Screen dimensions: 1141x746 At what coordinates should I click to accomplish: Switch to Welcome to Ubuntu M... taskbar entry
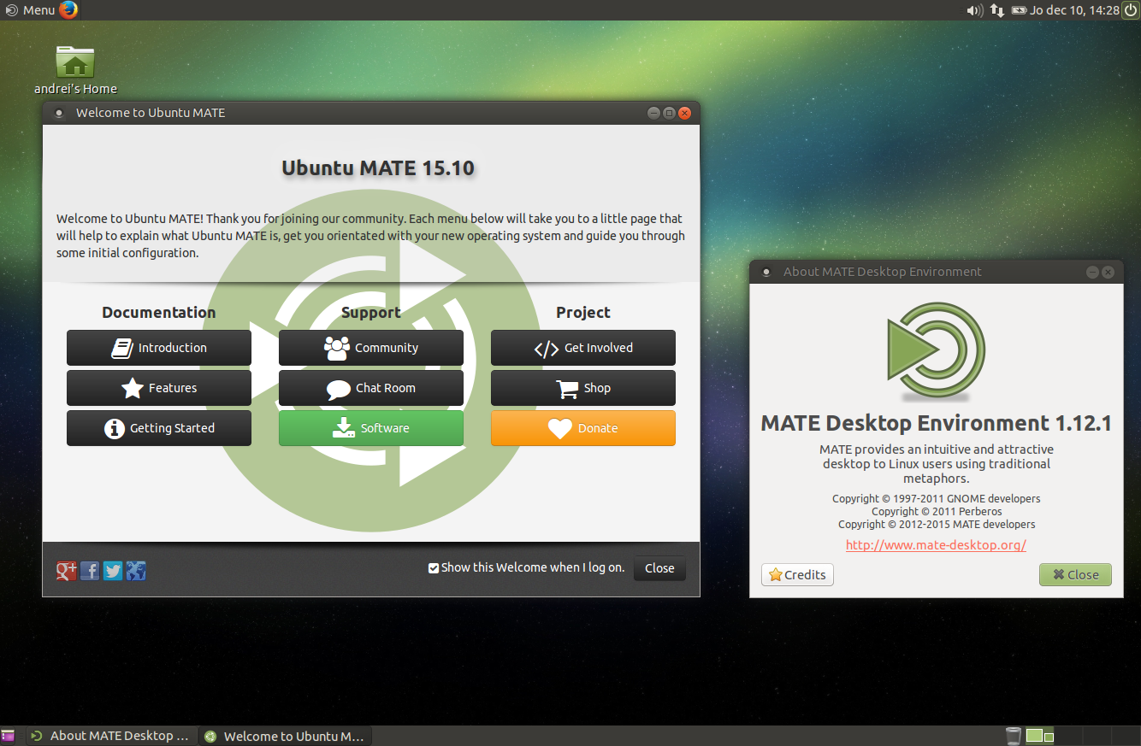285,736
